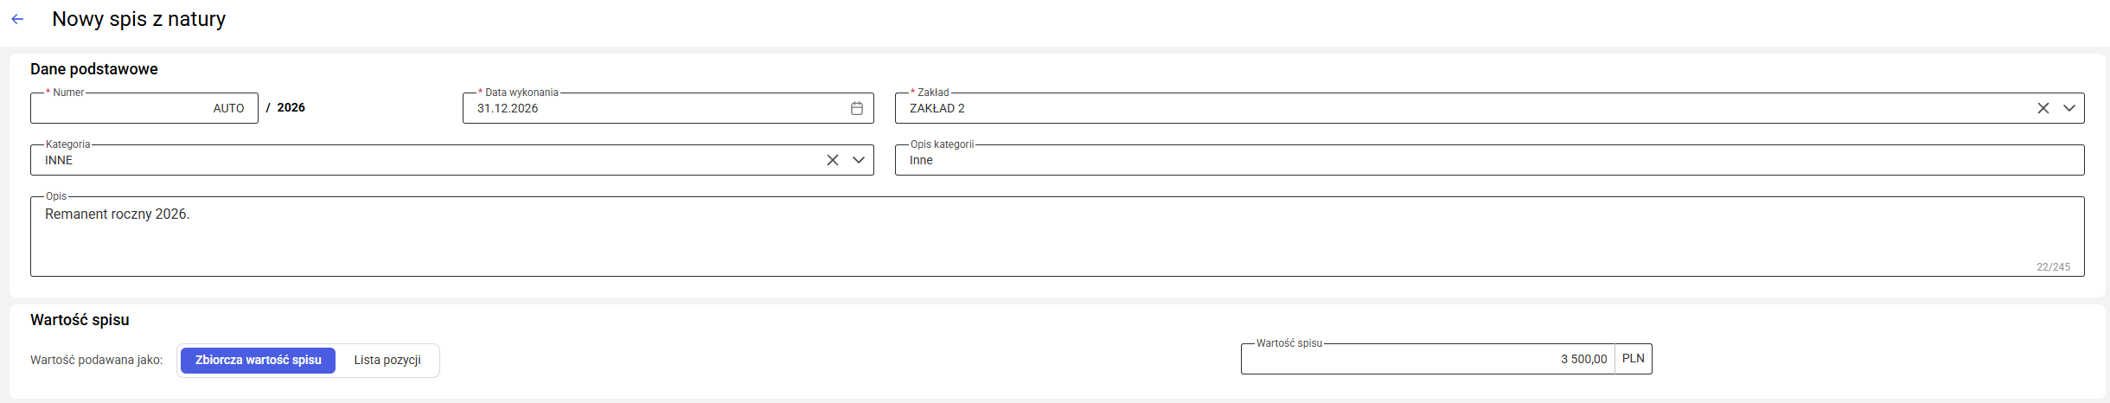Clear the ZAKŁAD 2 selection
Viewport: 2110px width, 403px height.
(x=2043, y=108)
